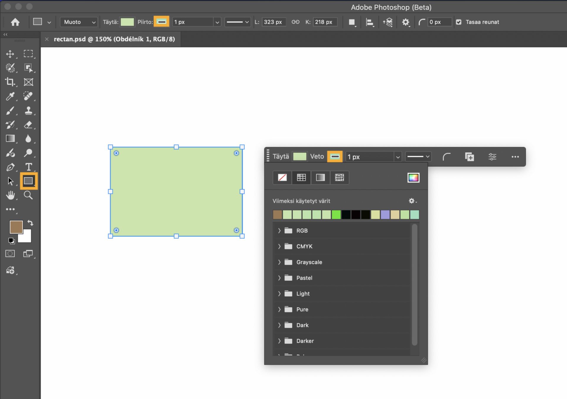Select the Eraser tool
The image size is (567, 399).
[x=28, y=124]
